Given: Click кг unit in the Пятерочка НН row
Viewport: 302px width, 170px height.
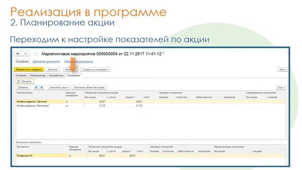Looking at the screenshot, I should [x=70, y=155].
